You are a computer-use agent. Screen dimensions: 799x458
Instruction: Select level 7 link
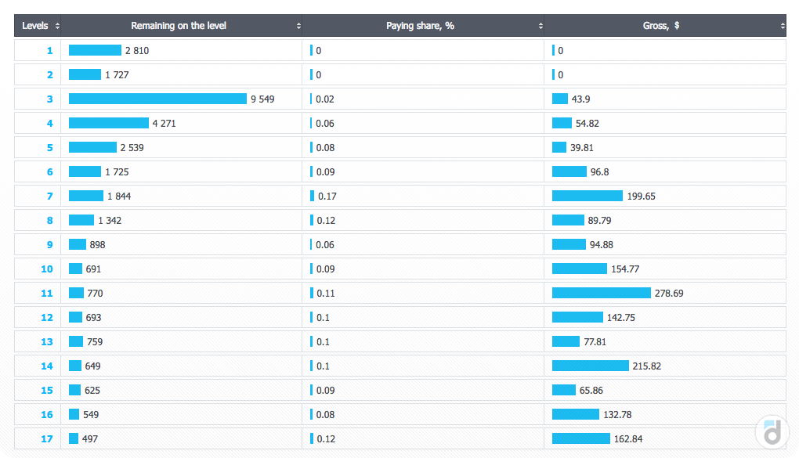pos(50,197)
